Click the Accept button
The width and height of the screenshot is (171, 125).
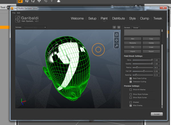point(157,114)
